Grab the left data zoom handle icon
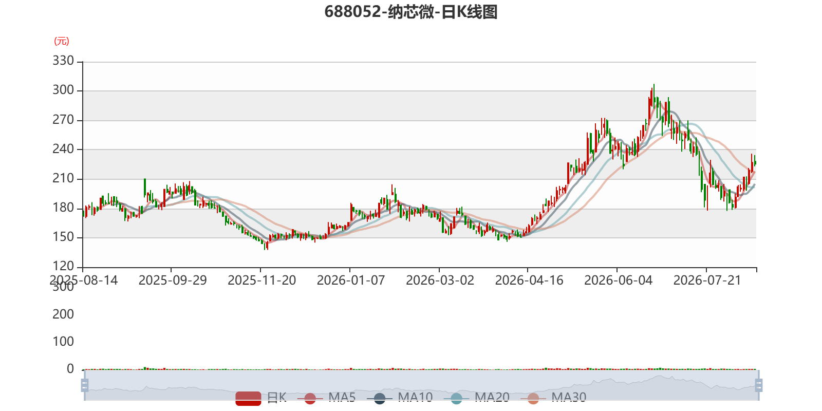 coord(85,385)
